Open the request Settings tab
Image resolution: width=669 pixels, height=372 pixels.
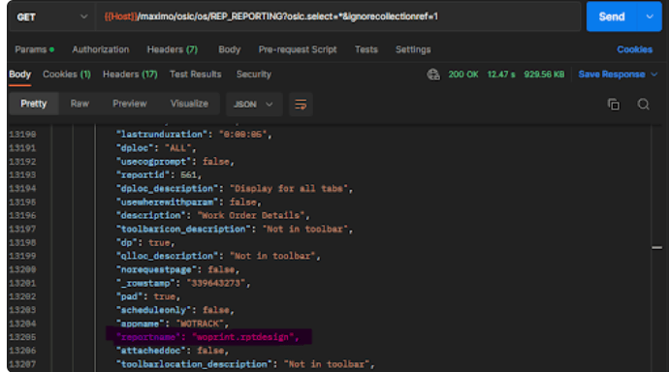pyautogui.click(x=413, y=49)
